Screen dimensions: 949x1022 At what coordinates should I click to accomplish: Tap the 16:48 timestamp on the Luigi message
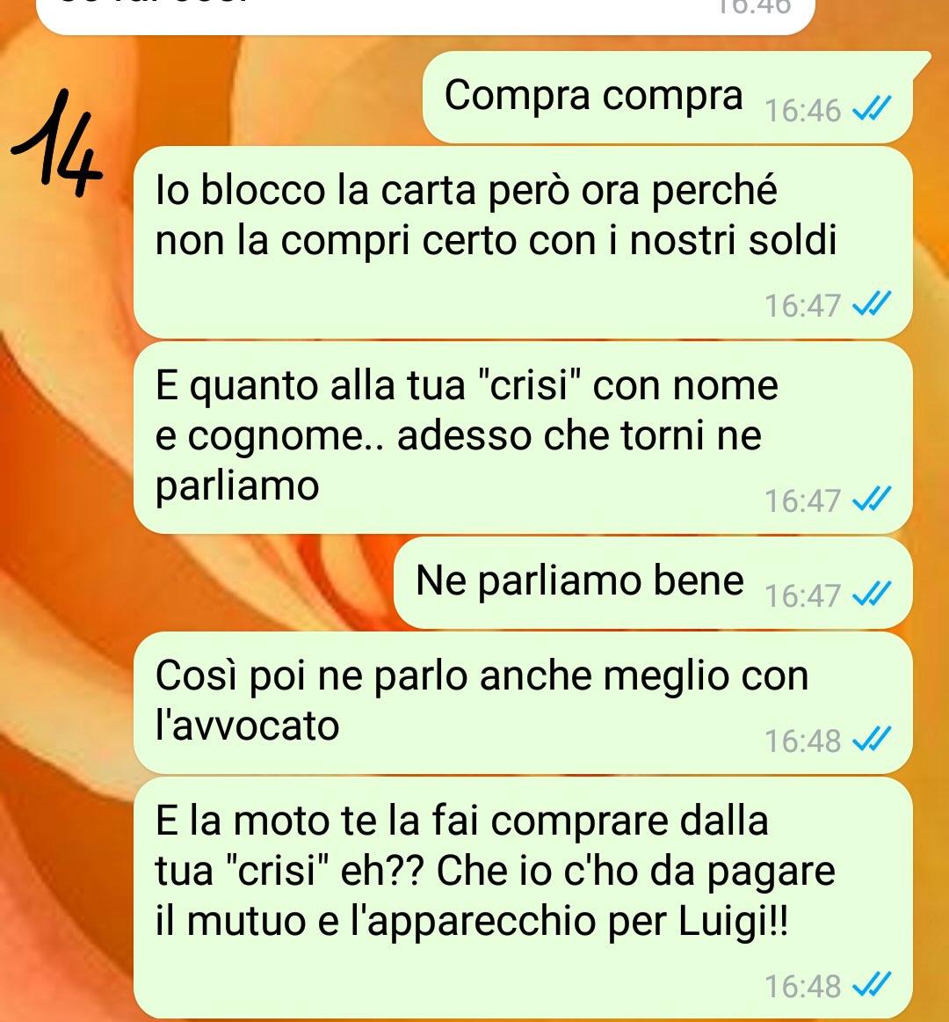(802, 986)
